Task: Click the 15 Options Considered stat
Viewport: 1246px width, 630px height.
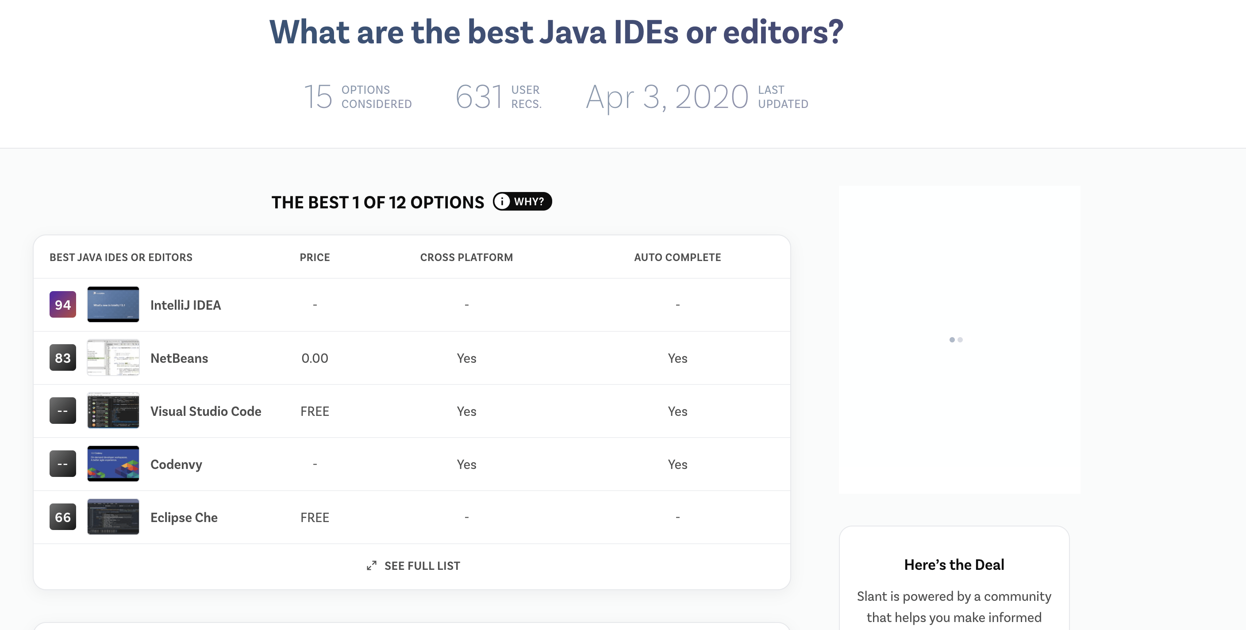Action: [x=358, y=97]
